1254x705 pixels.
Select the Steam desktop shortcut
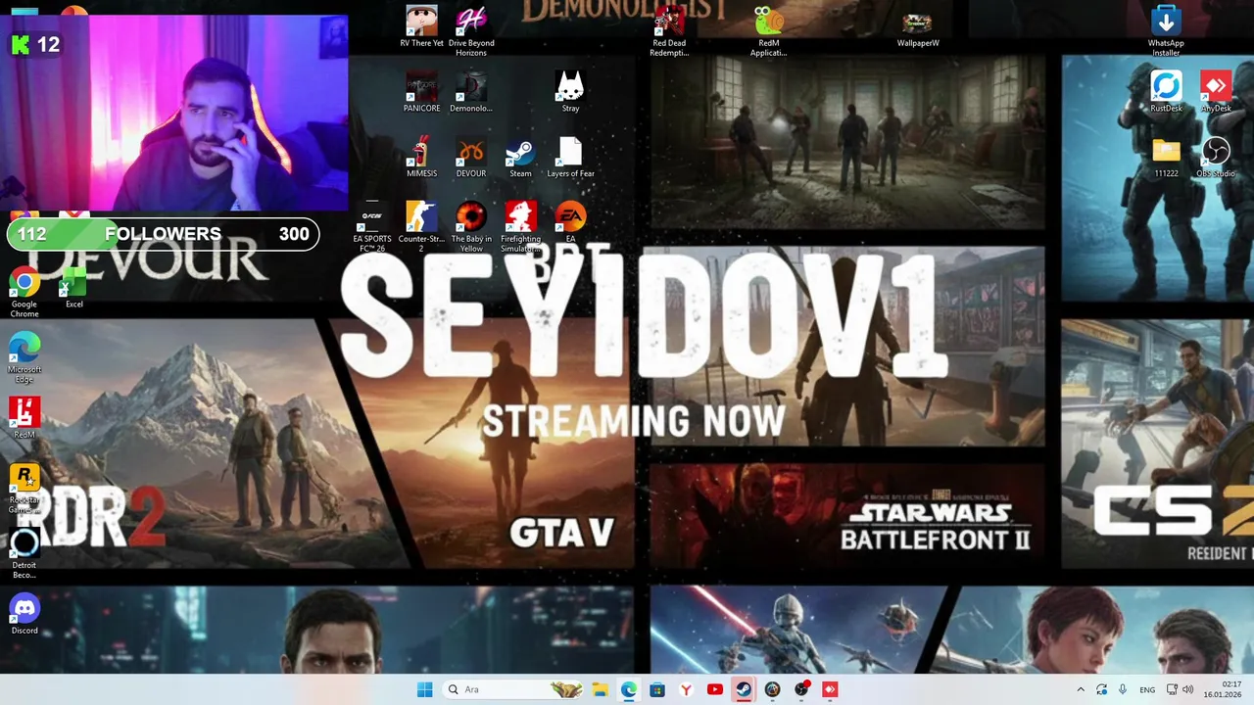[520, 157]
